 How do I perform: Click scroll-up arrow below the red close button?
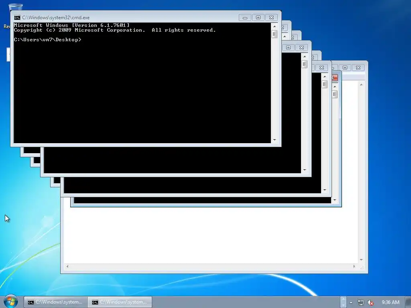[x=335, y=87]
